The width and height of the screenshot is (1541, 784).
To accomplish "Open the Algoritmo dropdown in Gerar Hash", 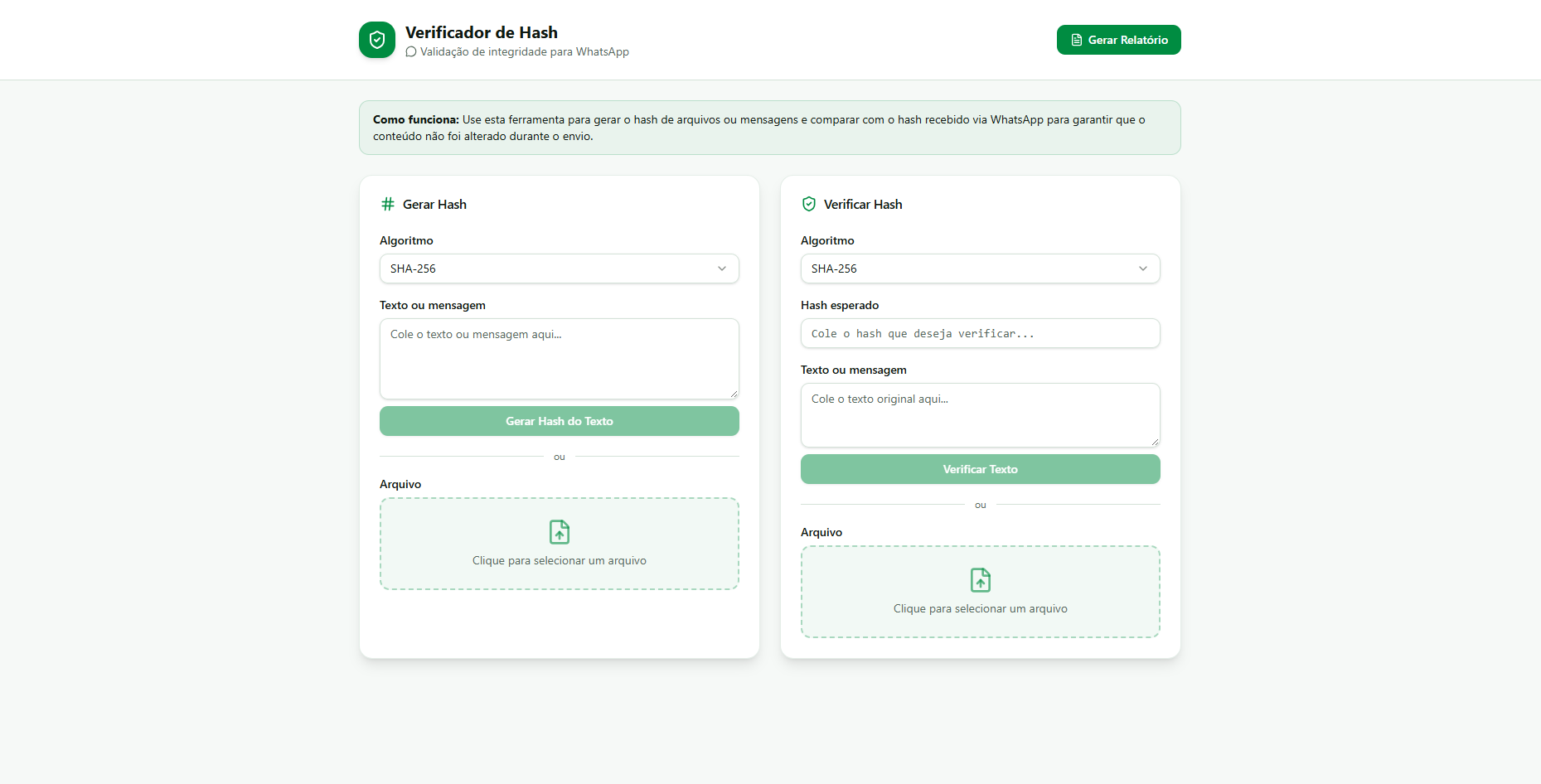I will pyautogui.click(x=560, y=269).
